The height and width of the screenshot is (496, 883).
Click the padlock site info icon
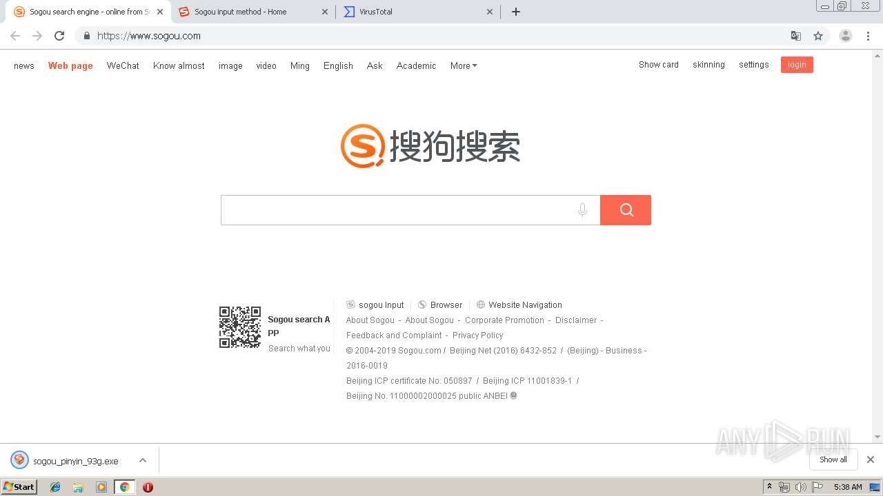[x=86, y=36]
